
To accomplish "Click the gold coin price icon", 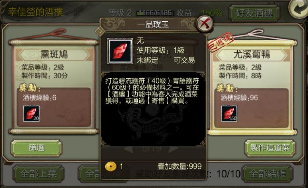I will coord(110,167).
